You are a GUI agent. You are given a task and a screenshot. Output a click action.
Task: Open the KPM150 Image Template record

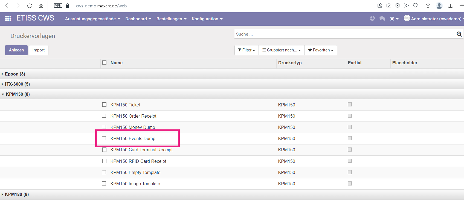(x=135, y=184)
